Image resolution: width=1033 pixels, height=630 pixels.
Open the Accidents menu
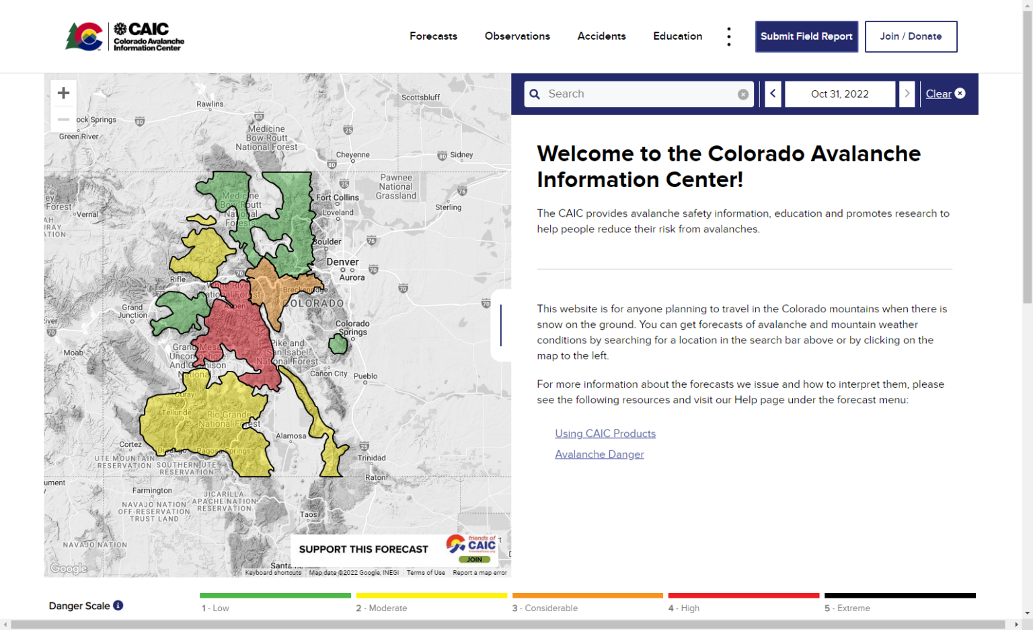point(601,36)
